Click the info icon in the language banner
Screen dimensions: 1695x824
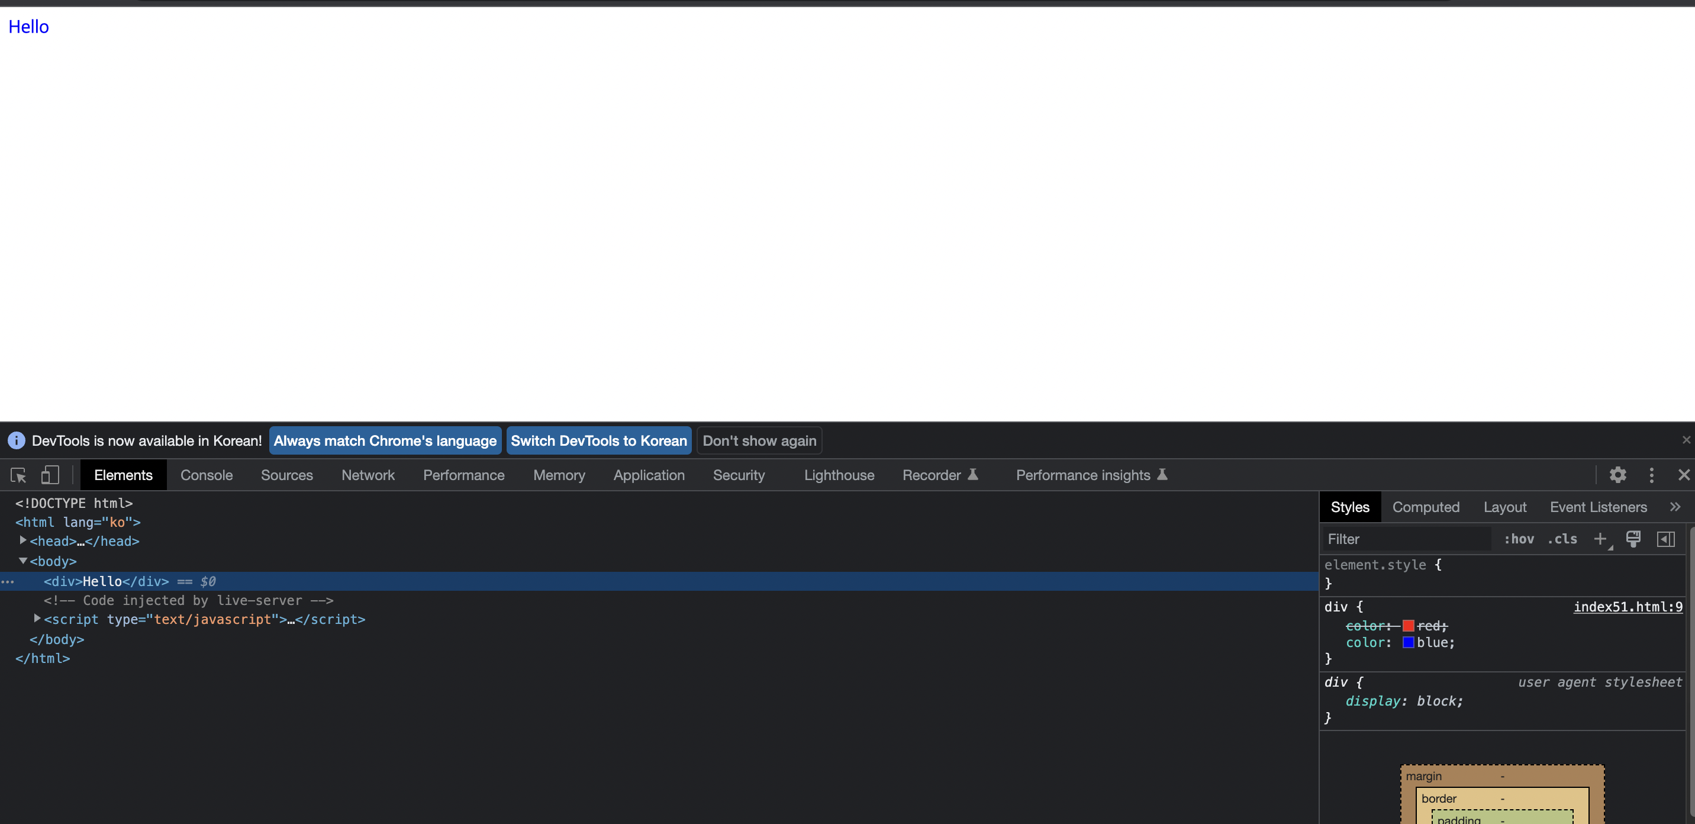17,440
